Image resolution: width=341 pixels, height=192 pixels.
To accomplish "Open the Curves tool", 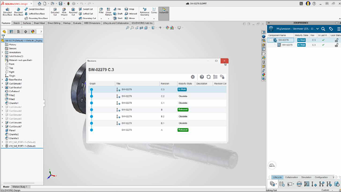I will tap(154, 11).
